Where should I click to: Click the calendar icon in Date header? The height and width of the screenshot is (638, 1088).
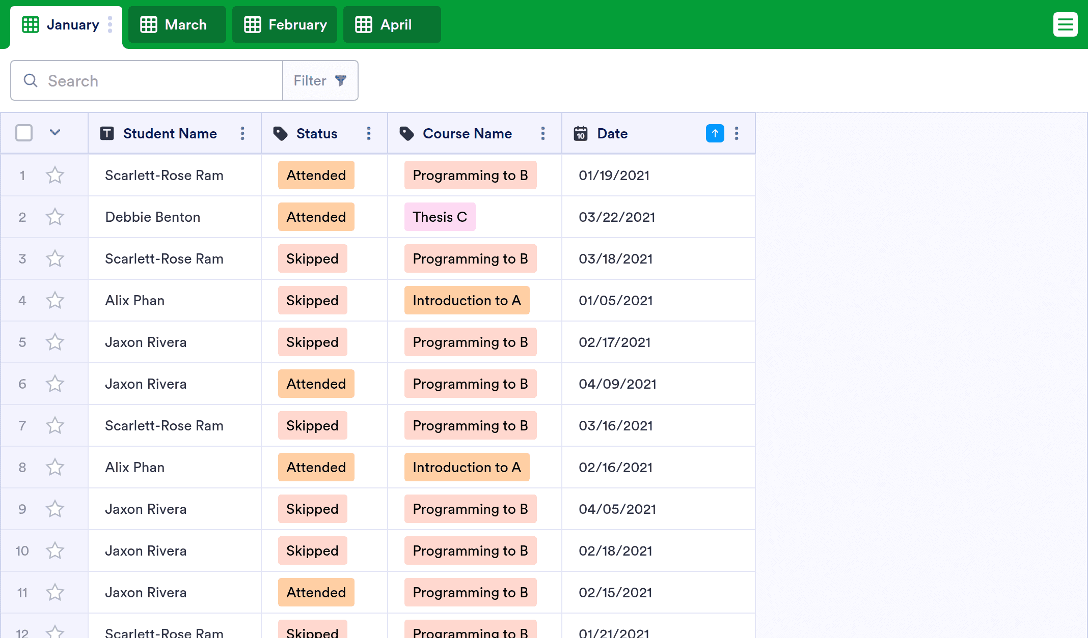click(x=581, y=133)
